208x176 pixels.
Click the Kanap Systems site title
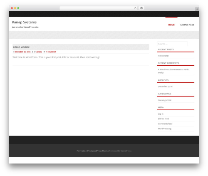(24, 22)
